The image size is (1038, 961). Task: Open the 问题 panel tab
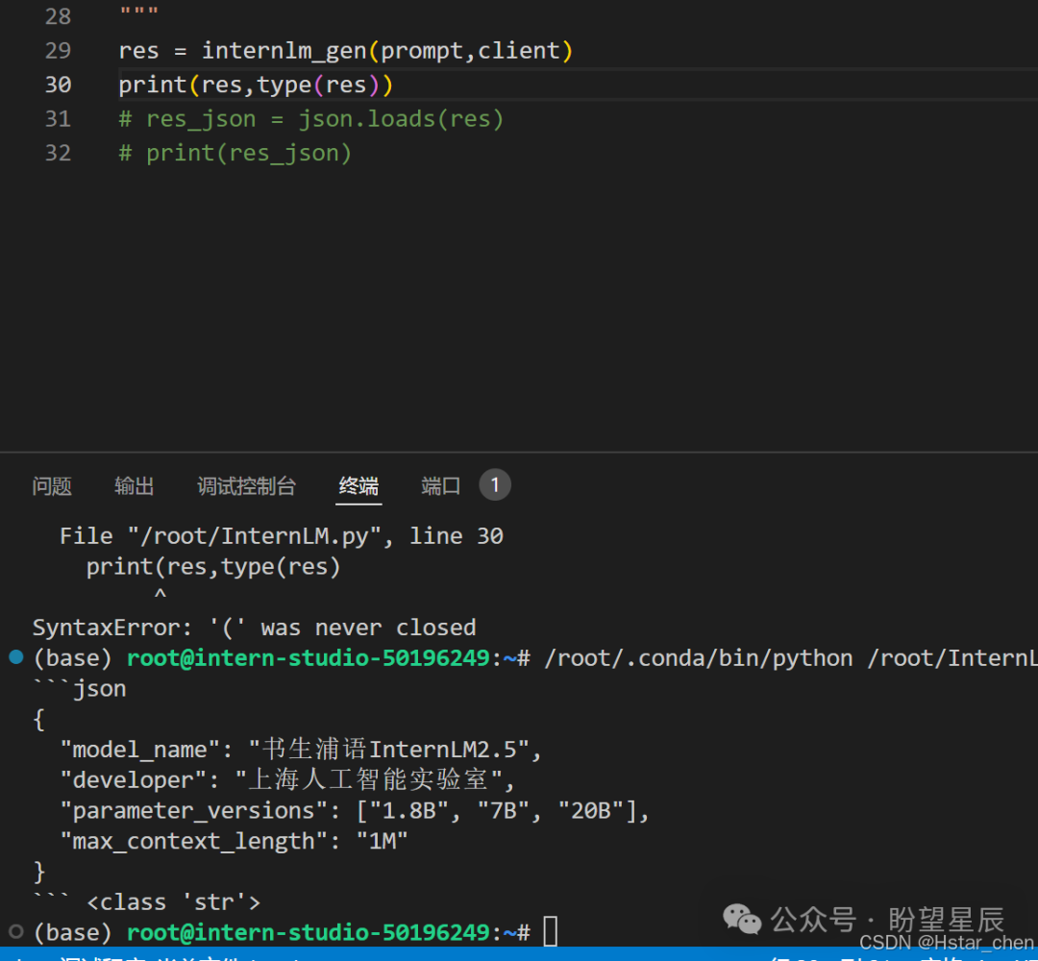coord(52,486)
